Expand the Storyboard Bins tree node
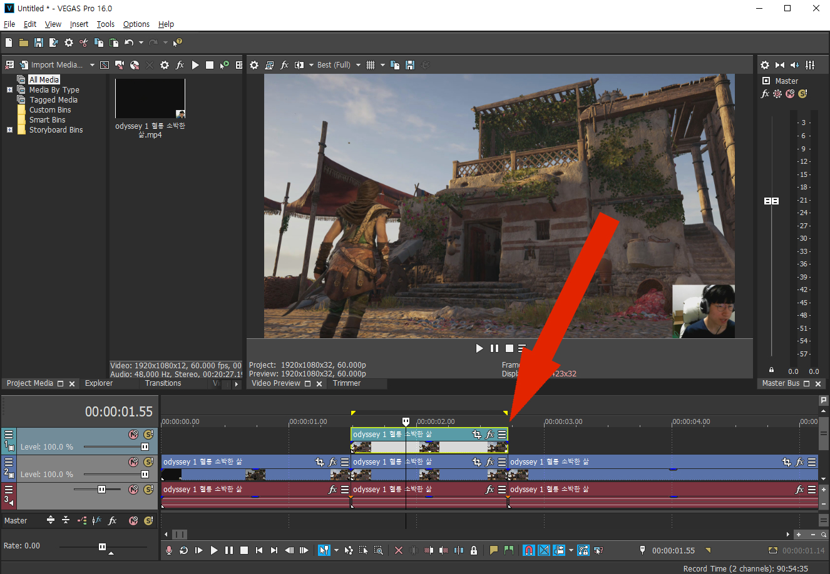Viewport: 830px width, 574px height. tap(9, 130)
